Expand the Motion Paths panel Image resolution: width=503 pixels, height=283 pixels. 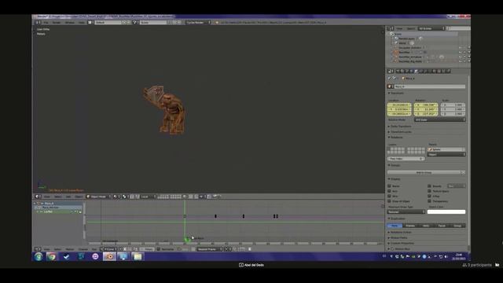pos(398,237)
